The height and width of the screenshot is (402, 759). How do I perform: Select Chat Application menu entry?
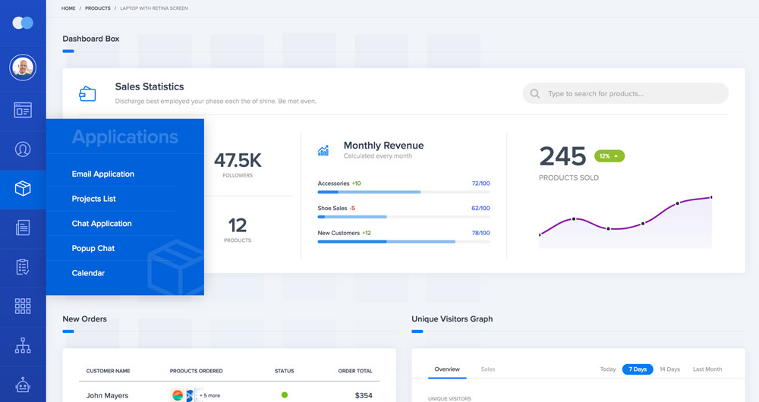click(102, 224)
